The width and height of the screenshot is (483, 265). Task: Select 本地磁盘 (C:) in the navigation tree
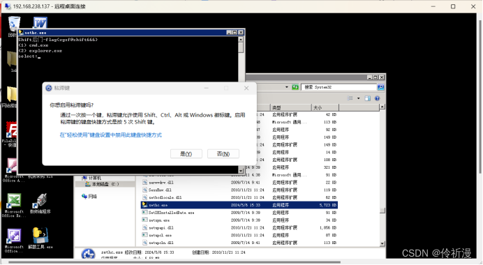coord(105,184)
